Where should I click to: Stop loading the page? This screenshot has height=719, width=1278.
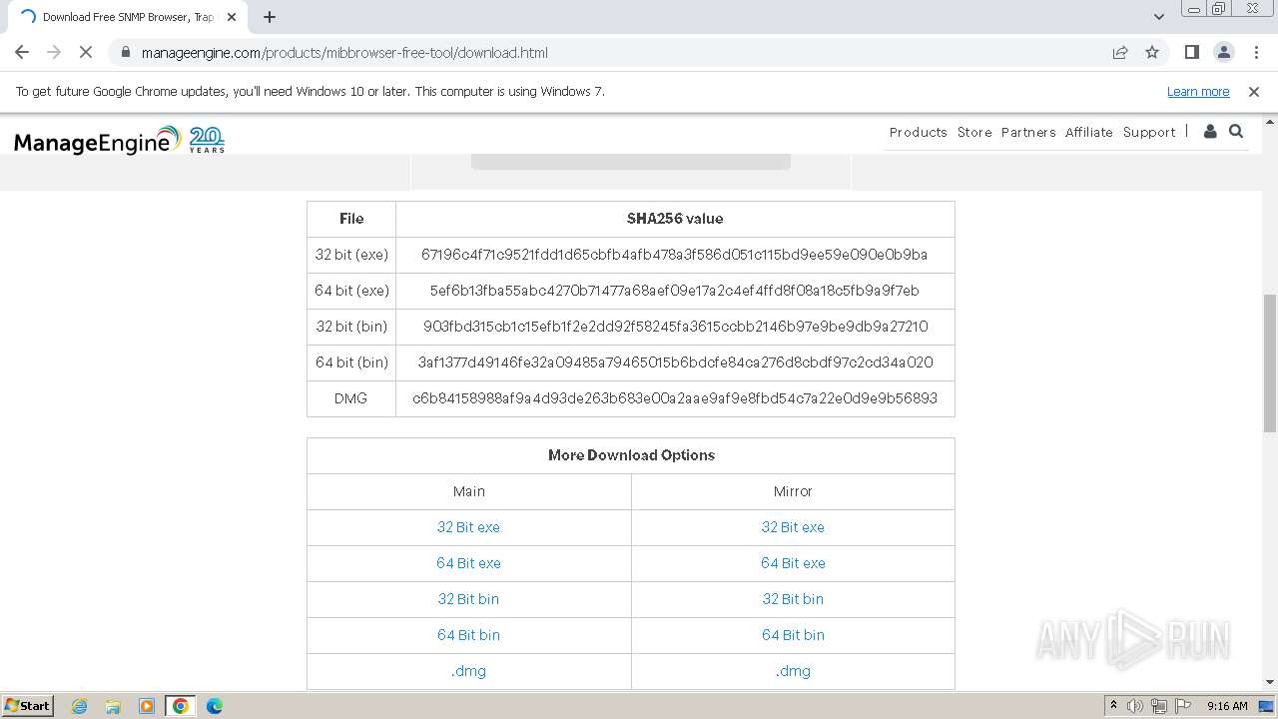click(x=86, y=52)
